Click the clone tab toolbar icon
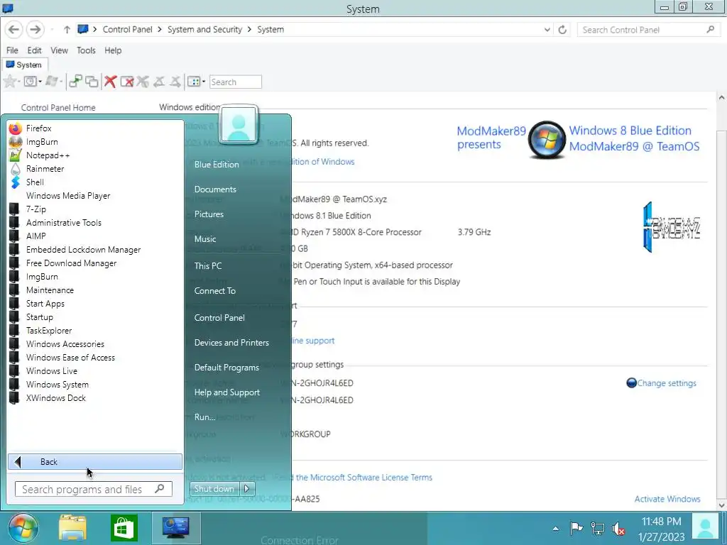Viewport: 727px width, 545px height. tap(75, 82)
